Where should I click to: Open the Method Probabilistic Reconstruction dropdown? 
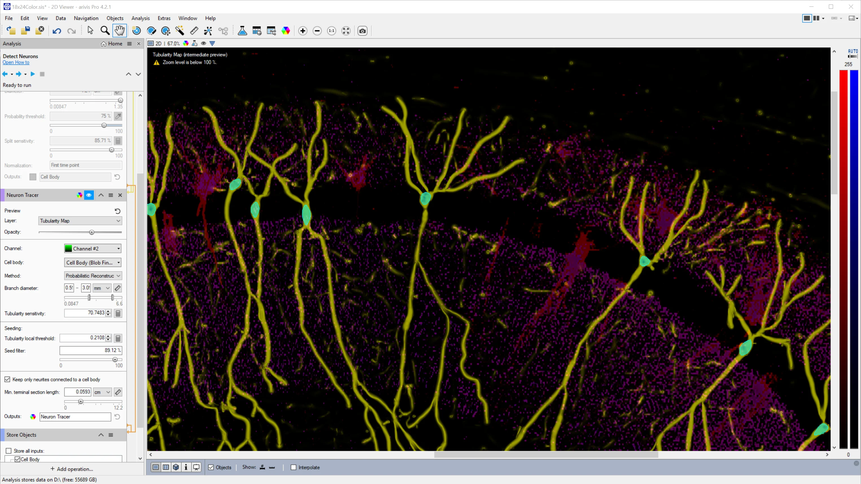[x=93, y=276]
